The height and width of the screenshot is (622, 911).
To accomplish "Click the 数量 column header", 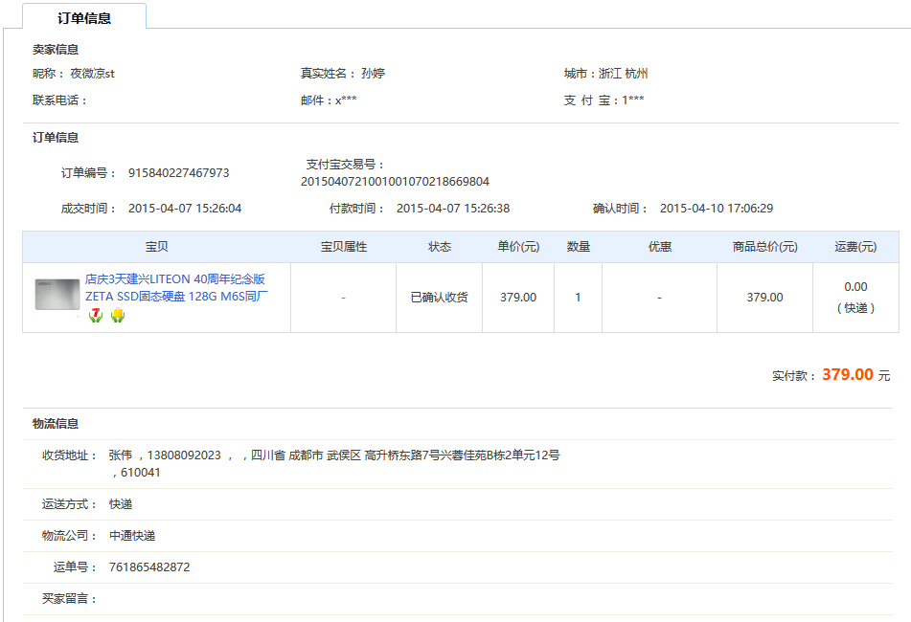I will pyautogui.click(x=578, y=247).
